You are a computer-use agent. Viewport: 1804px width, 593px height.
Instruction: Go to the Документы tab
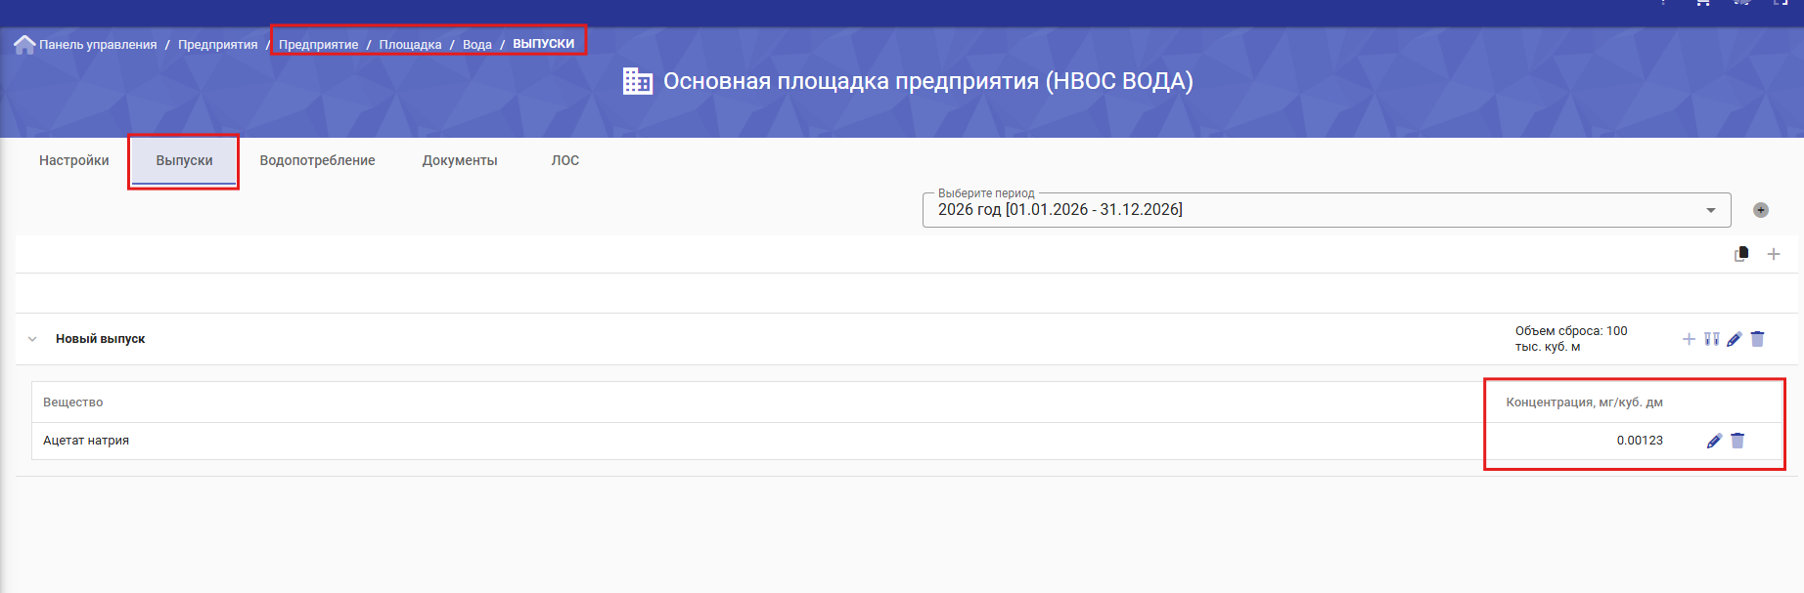pos(460,160)
